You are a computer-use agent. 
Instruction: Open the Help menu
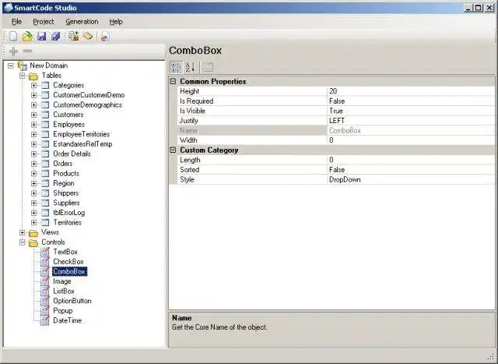116,22
